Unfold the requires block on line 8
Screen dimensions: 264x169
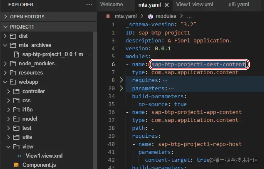[x=121, y=80]
